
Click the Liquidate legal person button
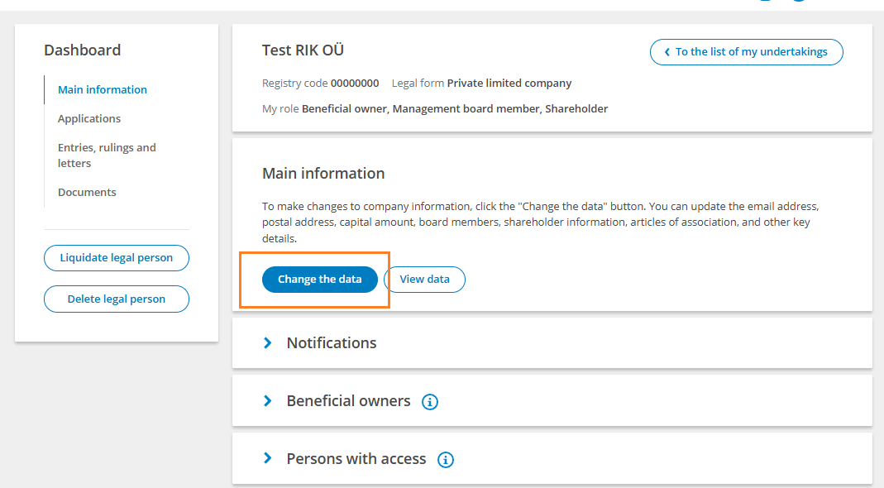tap(116, 258)
